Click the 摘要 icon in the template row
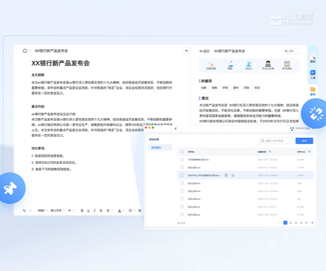 coord(230,65)
